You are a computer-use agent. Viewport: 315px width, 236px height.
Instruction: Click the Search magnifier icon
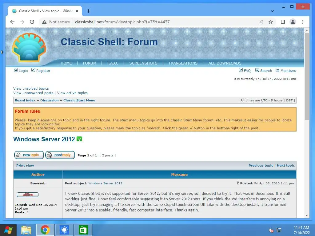[257, 70]
